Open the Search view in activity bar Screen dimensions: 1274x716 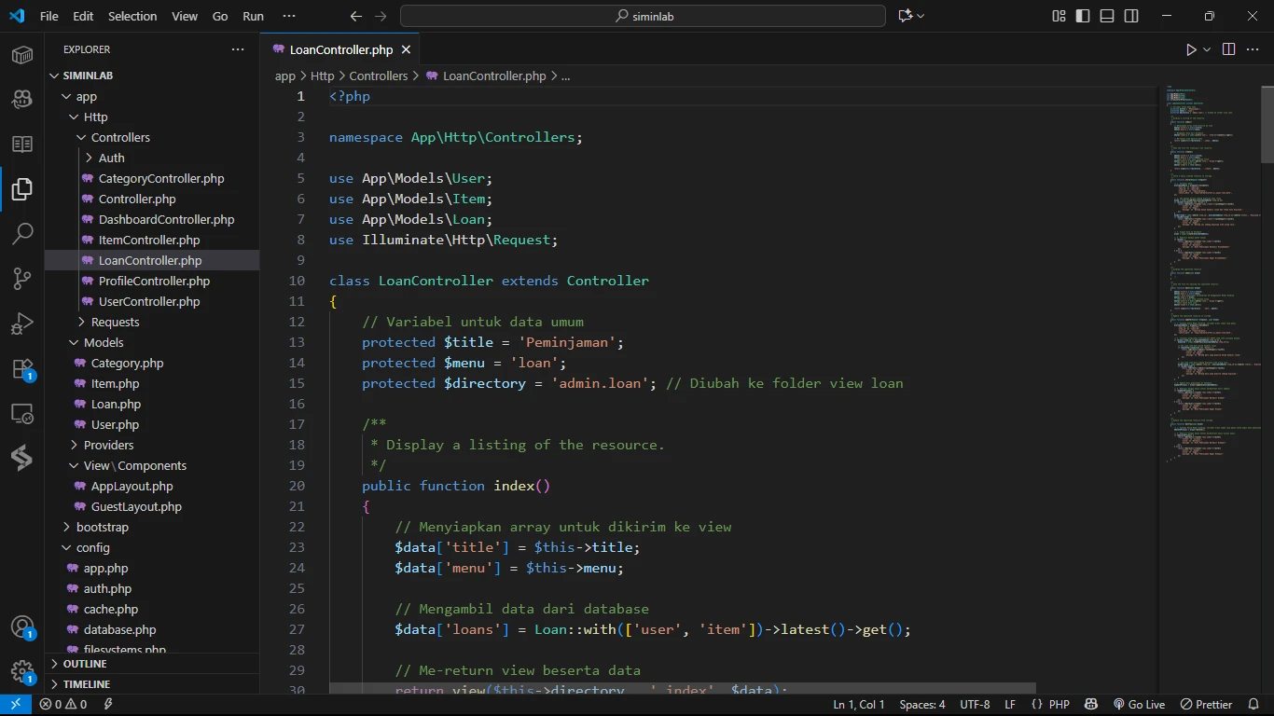coord(22,233)
